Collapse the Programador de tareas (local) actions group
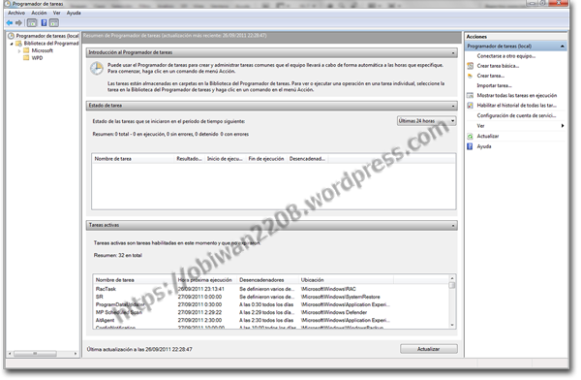The width and height of the screenshot is (581, 380). tap(562, 47)
